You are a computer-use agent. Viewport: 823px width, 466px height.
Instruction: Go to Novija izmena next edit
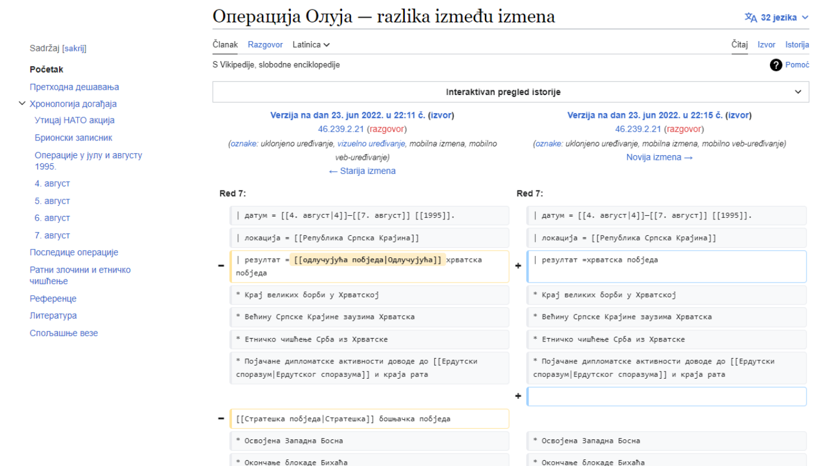[x=660, y=157]
